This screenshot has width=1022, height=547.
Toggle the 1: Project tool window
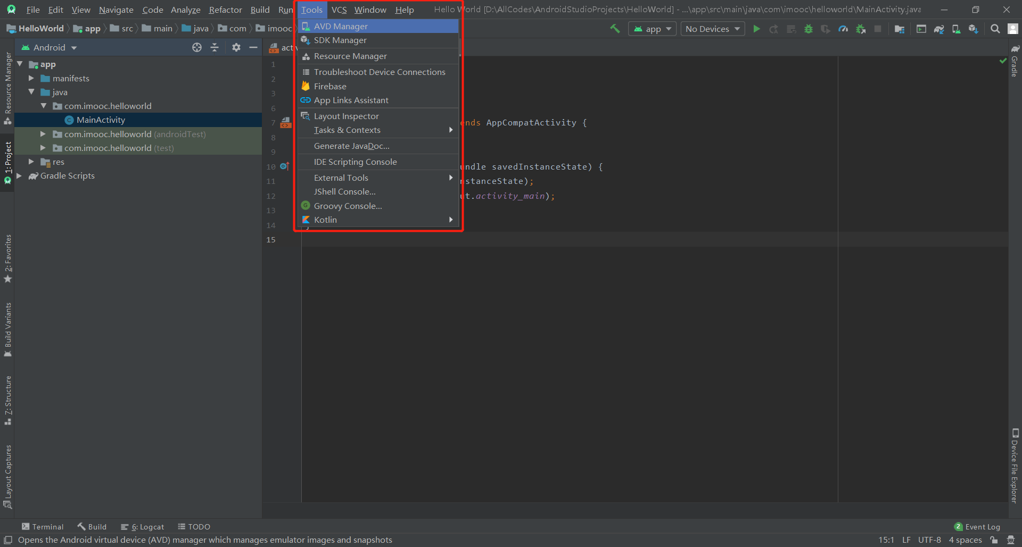(7, 163)
